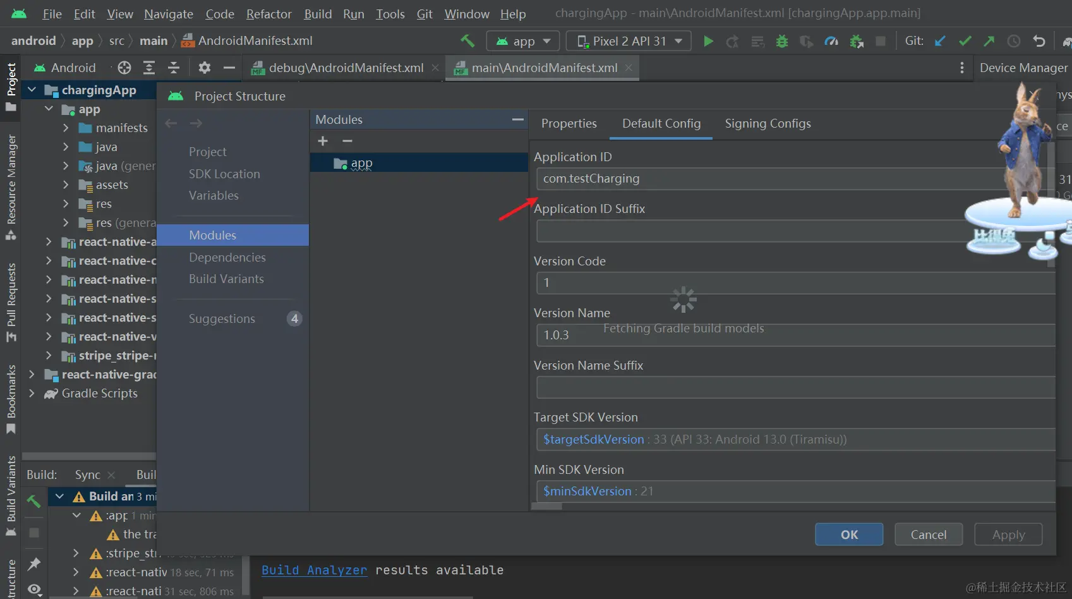
Task: Select Dependencies in Project Structure sidebar
Action: 227,257
